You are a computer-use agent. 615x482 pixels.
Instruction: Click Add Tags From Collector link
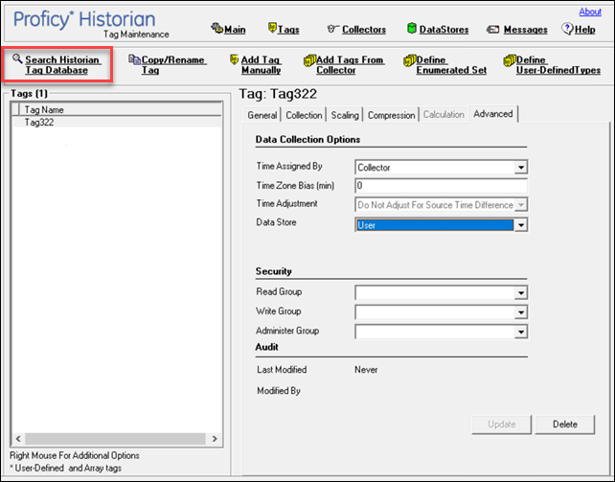(x=350, y=65)
